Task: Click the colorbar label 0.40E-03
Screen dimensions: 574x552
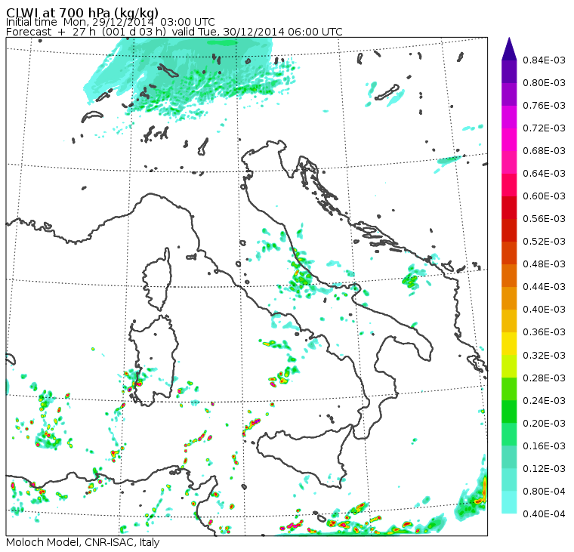Action: click(544, 310)
